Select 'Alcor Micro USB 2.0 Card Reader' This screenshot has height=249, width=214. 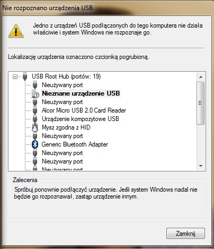(x=84, y=110)
